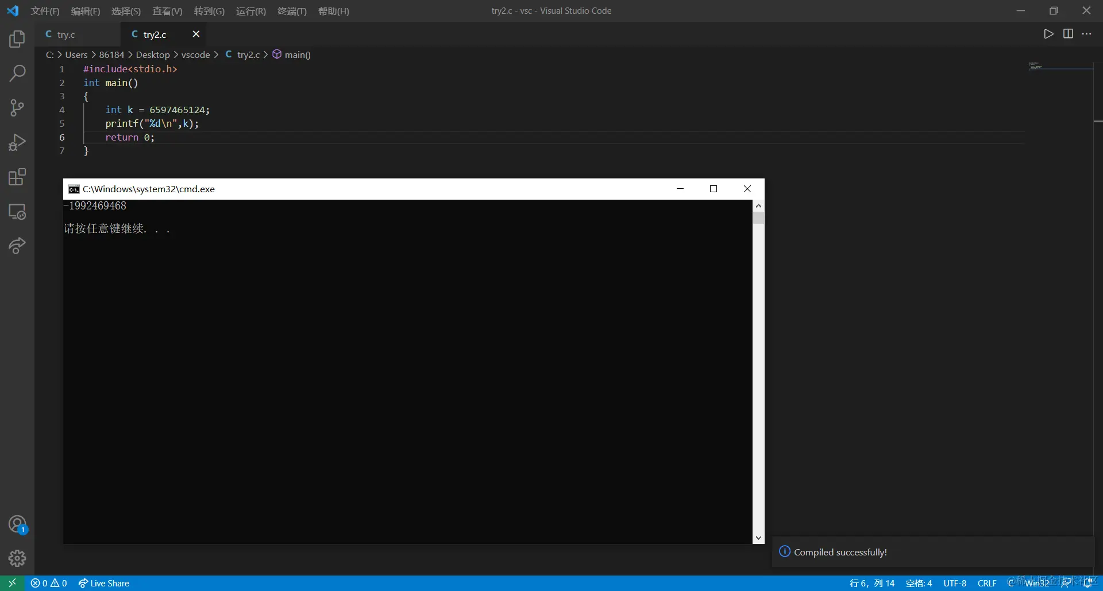Open the Run and Debug view

[x=17, y=142]
